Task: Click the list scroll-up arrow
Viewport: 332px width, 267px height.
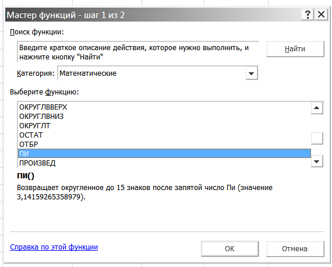Action: 317,108
